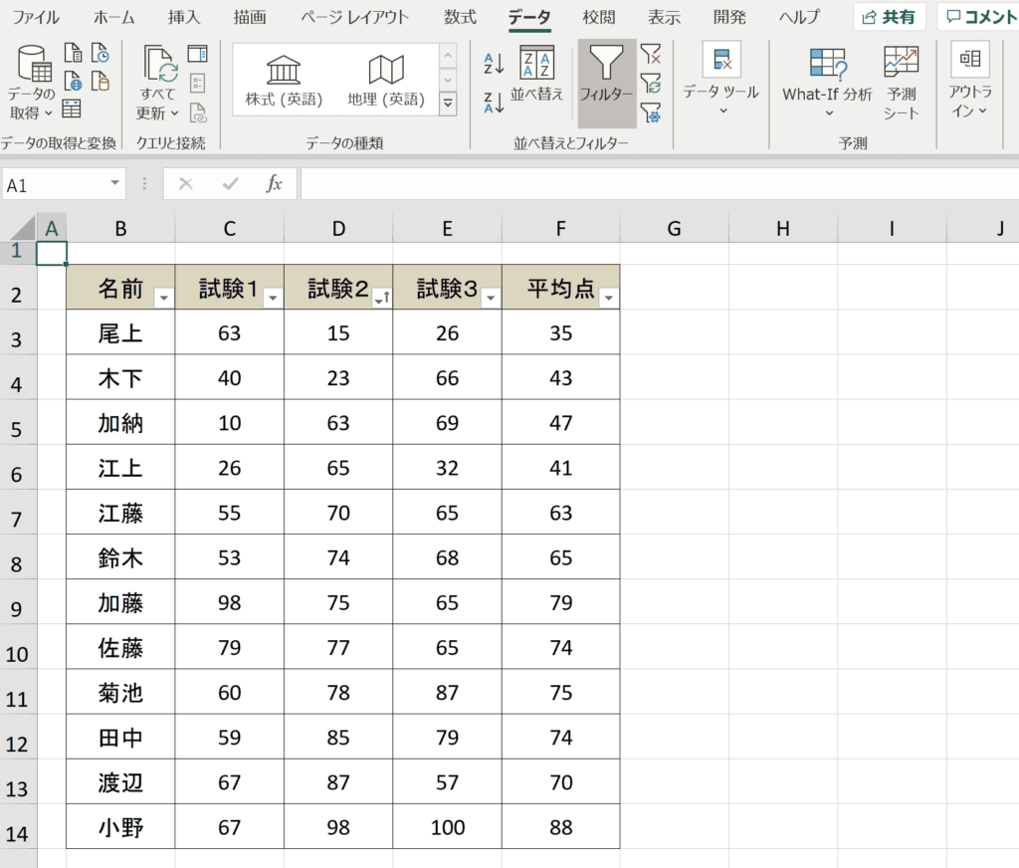Select the cell containing 菊池
Image resolution: width=1019 pixels, height=868 pixels.
coord(120,692)
